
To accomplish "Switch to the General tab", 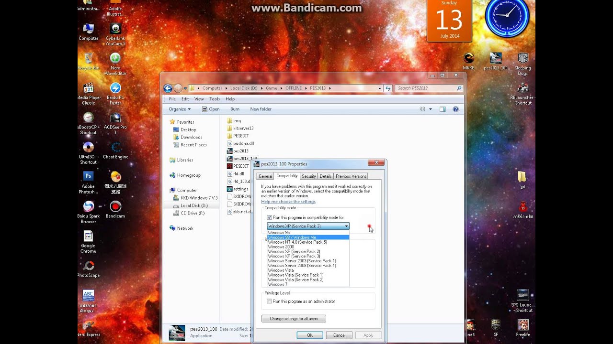I will 265,176.
